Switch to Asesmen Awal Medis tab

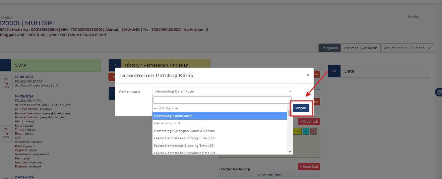[x=360, y=48]
